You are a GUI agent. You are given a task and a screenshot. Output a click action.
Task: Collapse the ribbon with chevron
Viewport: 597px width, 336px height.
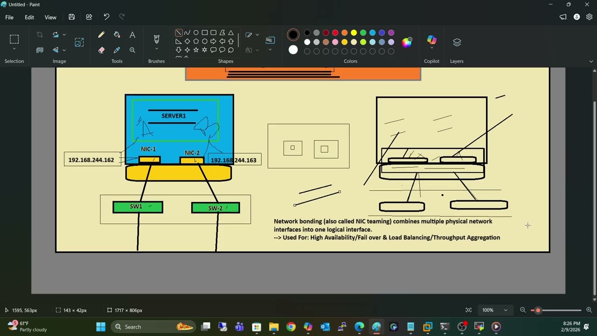tap(591, 61)
